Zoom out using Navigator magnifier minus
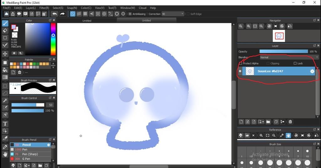Image resolution: width=321 pixels, height=168 pixels. (261, 26)
